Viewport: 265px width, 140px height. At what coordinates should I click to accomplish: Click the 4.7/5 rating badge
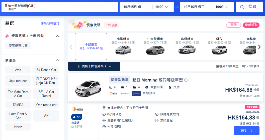click(x=77, y=117)
